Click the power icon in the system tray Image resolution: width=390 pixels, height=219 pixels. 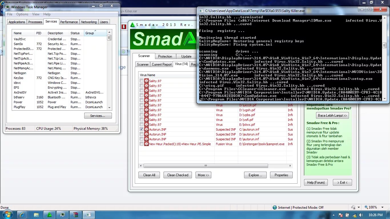click(x=347, y=215)
